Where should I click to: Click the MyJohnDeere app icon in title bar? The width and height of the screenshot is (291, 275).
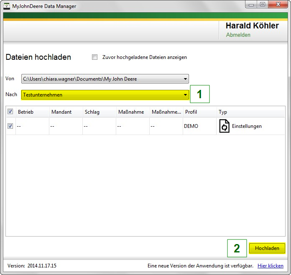7,6
